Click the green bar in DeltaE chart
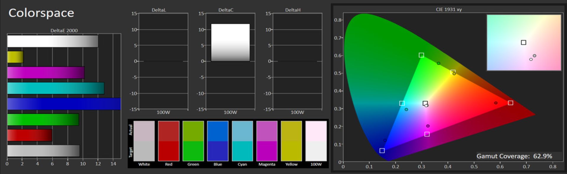 point(43,120)
